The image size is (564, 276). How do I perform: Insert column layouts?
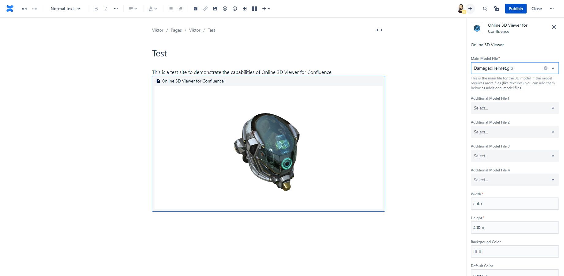point(254,9)
